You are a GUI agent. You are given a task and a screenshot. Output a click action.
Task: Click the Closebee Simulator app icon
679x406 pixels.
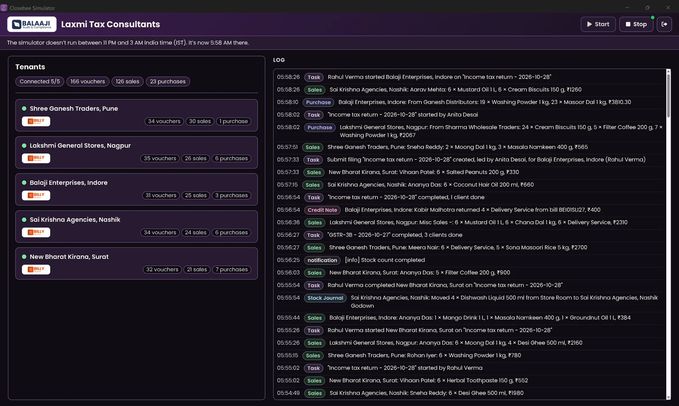click(4, 8)
